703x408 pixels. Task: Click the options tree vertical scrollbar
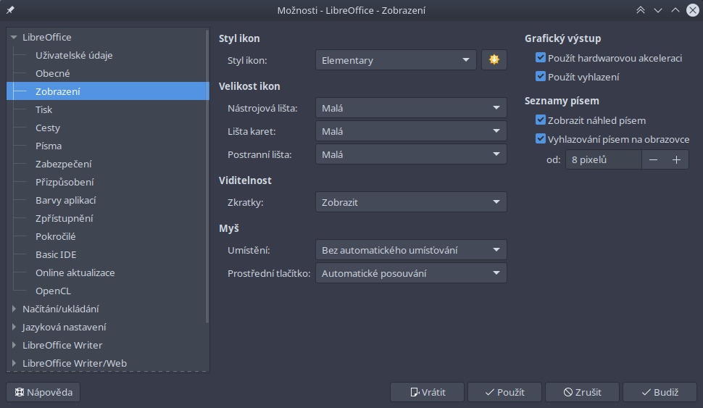point(207,176)
